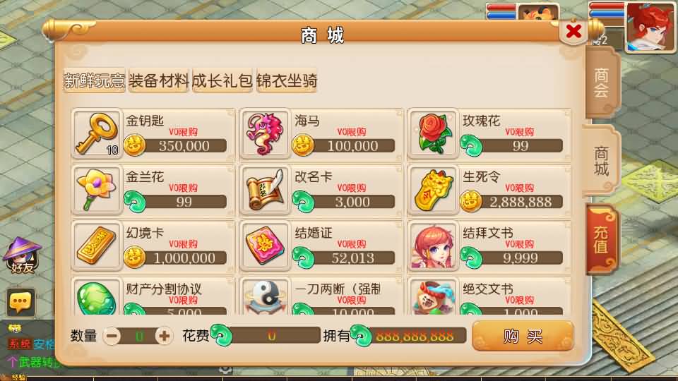Click the 数量 quantity input field
Image resolution: width=678 pixels, height=381 pixels.
click(138, 336)
